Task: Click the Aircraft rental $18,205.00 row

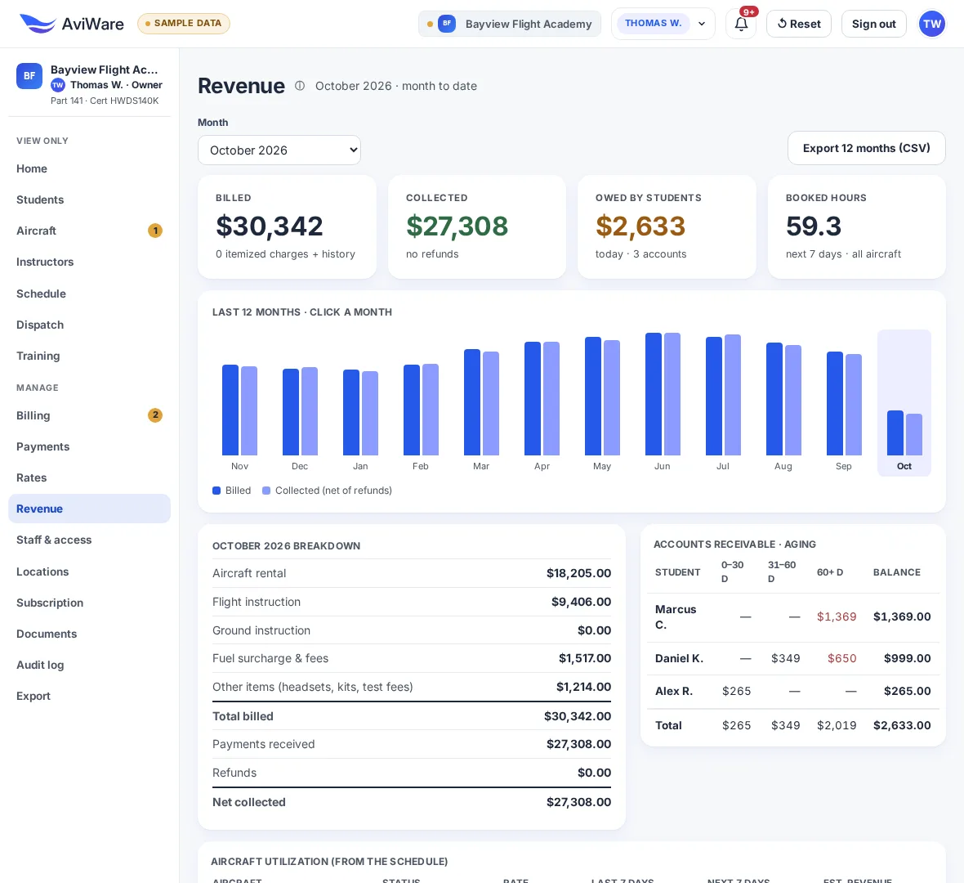Action: tap(412, 573)
